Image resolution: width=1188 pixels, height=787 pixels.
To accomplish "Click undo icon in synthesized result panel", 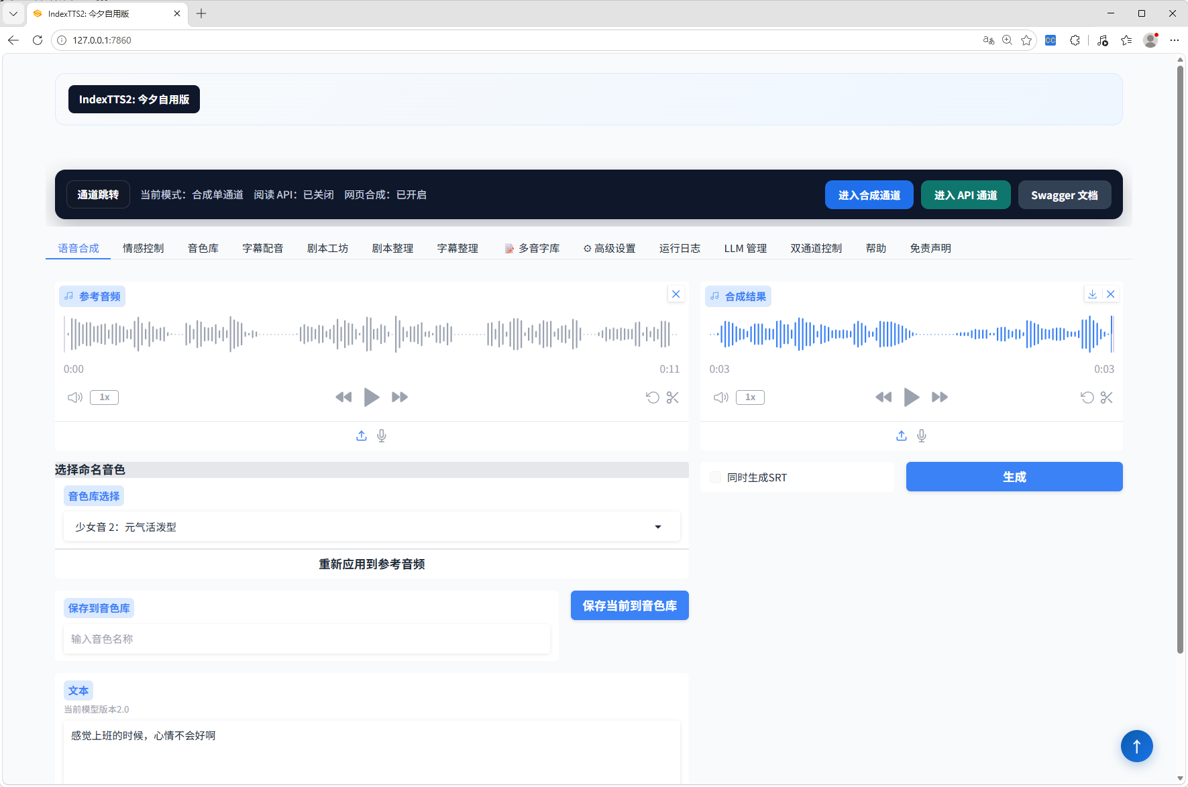I will (x=1087, y=398).
